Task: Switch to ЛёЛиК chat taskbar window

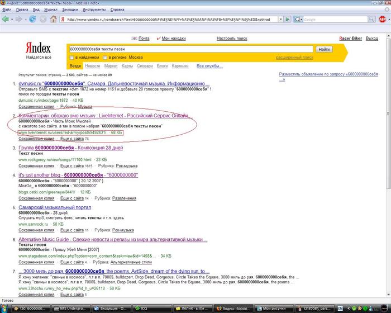Action: (x=193, y=309)
